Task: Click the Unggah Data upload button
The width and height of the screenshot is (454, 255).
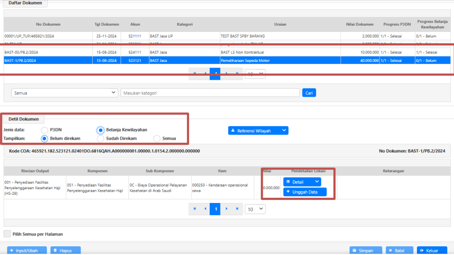Action: coord(305,192)
